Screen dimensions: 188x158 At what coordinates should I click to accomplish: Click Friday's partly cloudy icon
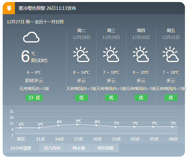pos(171,54)
